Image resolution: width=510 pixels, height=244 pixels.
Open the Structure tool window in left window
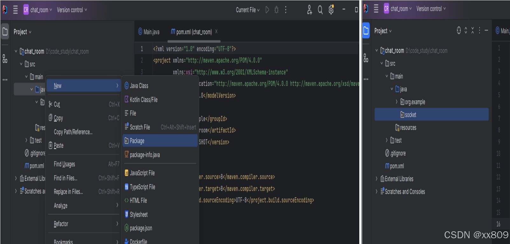point(5,59)
